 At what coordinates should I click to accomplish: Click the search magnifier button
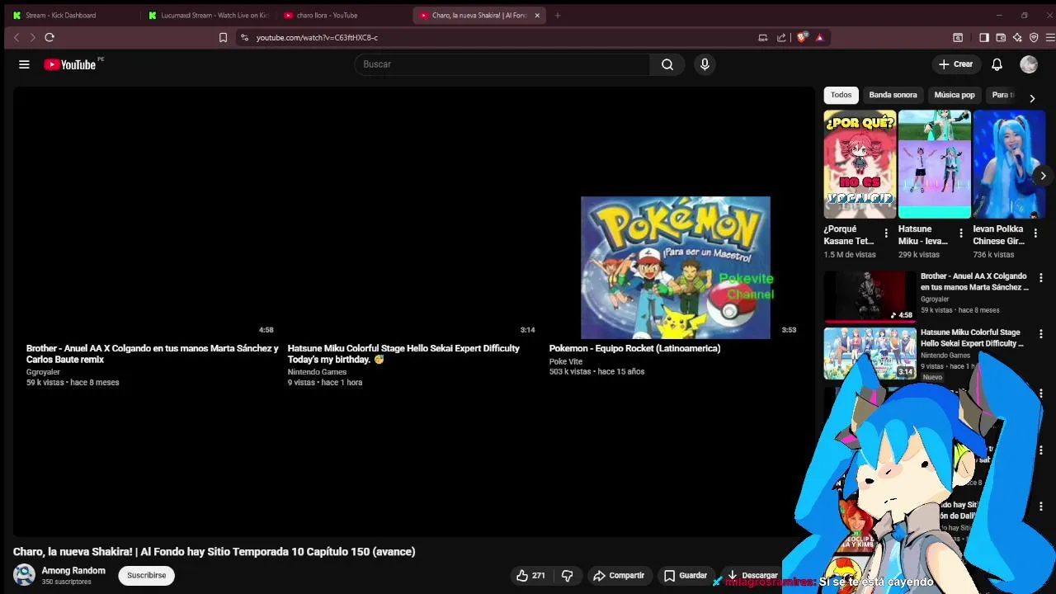667,64
